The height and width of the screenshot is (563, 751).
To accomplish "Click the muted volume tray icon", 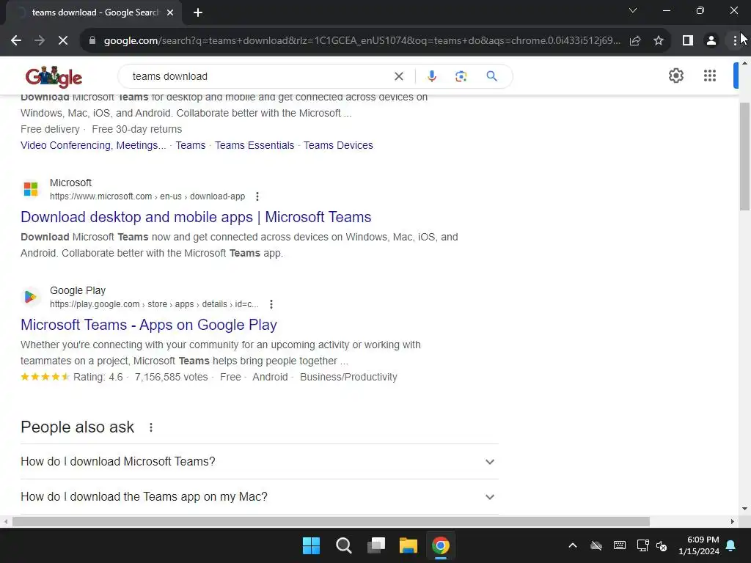I will point(662,545).
